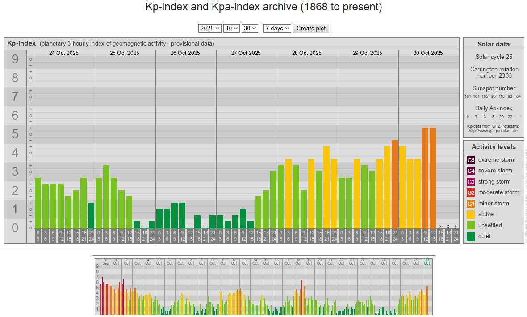This screenshot has width=527, height=317.
Task: Click the tallest green bar on 25 Oct
Action: [106, 196]
